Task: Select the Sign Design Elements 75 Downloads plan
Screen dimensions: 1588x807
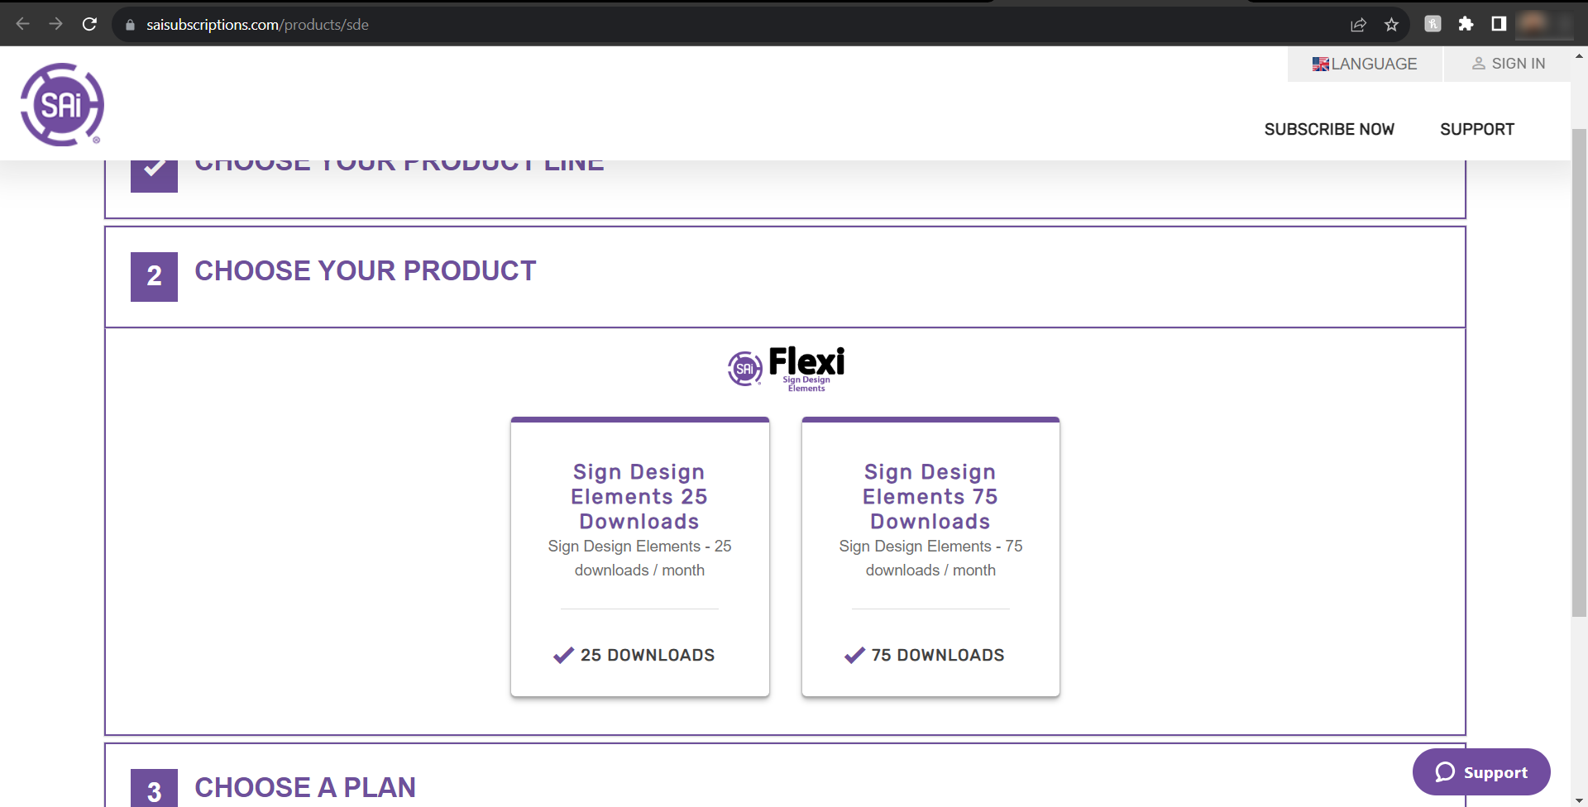Action: [x=930, y=557]
